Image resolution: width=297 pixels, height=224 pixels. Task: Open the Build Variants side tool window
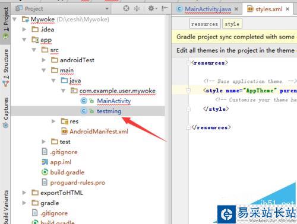click(x=6, y=207)
